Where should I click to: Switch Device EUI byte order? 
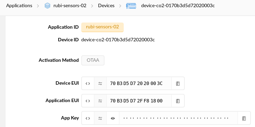[x=100, y=83]
